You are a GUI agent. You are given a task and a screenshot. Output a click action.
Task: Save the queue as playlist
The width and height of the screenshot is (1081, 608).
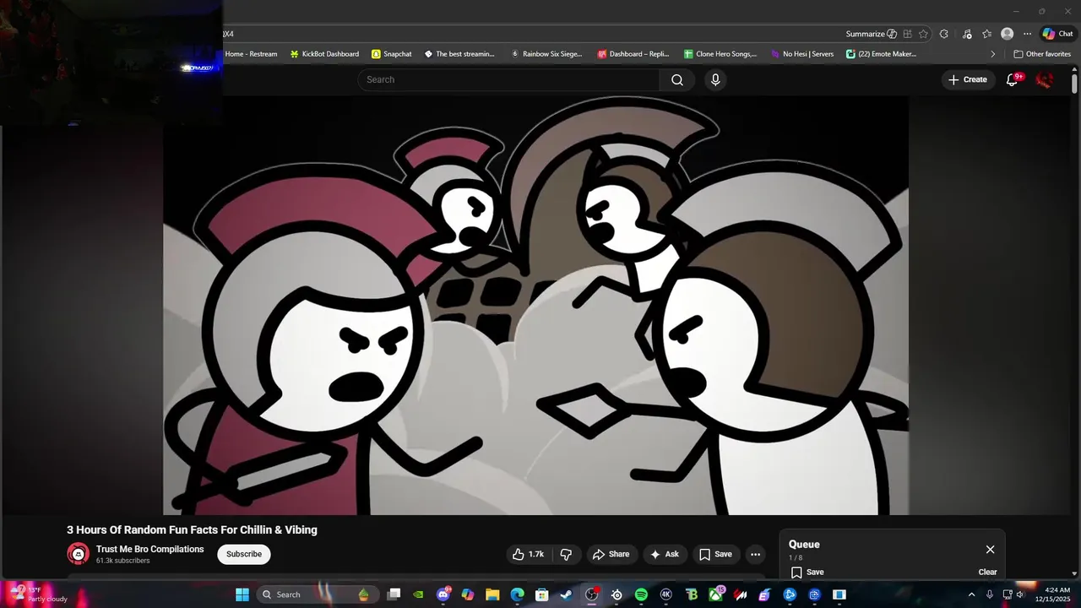pos(807,572)
